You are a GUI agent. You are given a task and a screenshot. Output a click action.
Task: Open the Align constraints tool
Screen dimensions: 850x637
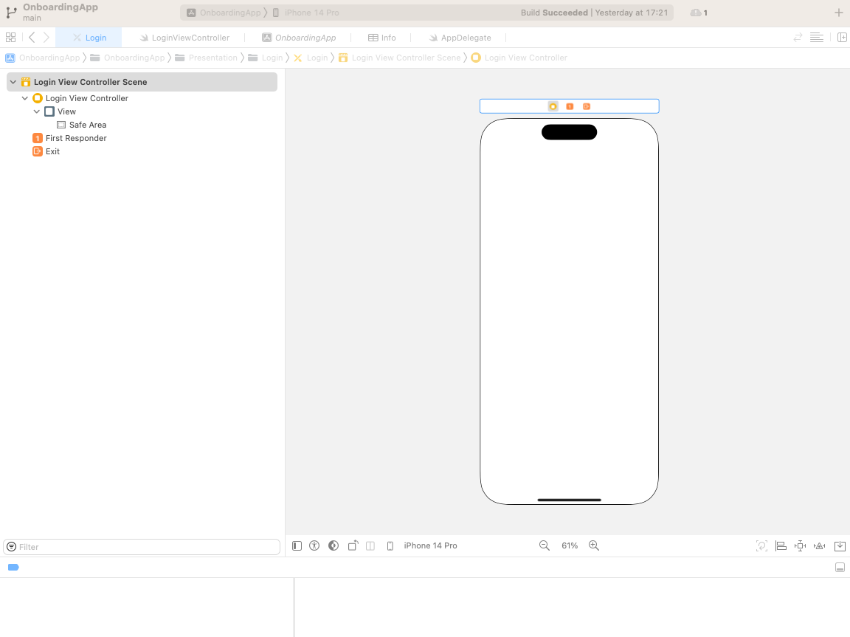[781, 545]
